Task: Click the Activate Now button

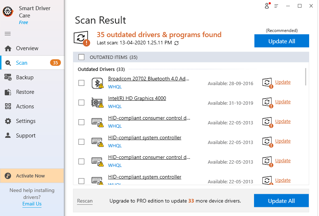Action: coord(32,176)
